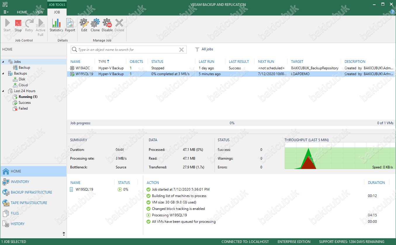The height and width of the screenshot is (245, 396).
Task: Switch to the HOME ribbon tab
Action: pyautogui.click(x=22, y=12)
